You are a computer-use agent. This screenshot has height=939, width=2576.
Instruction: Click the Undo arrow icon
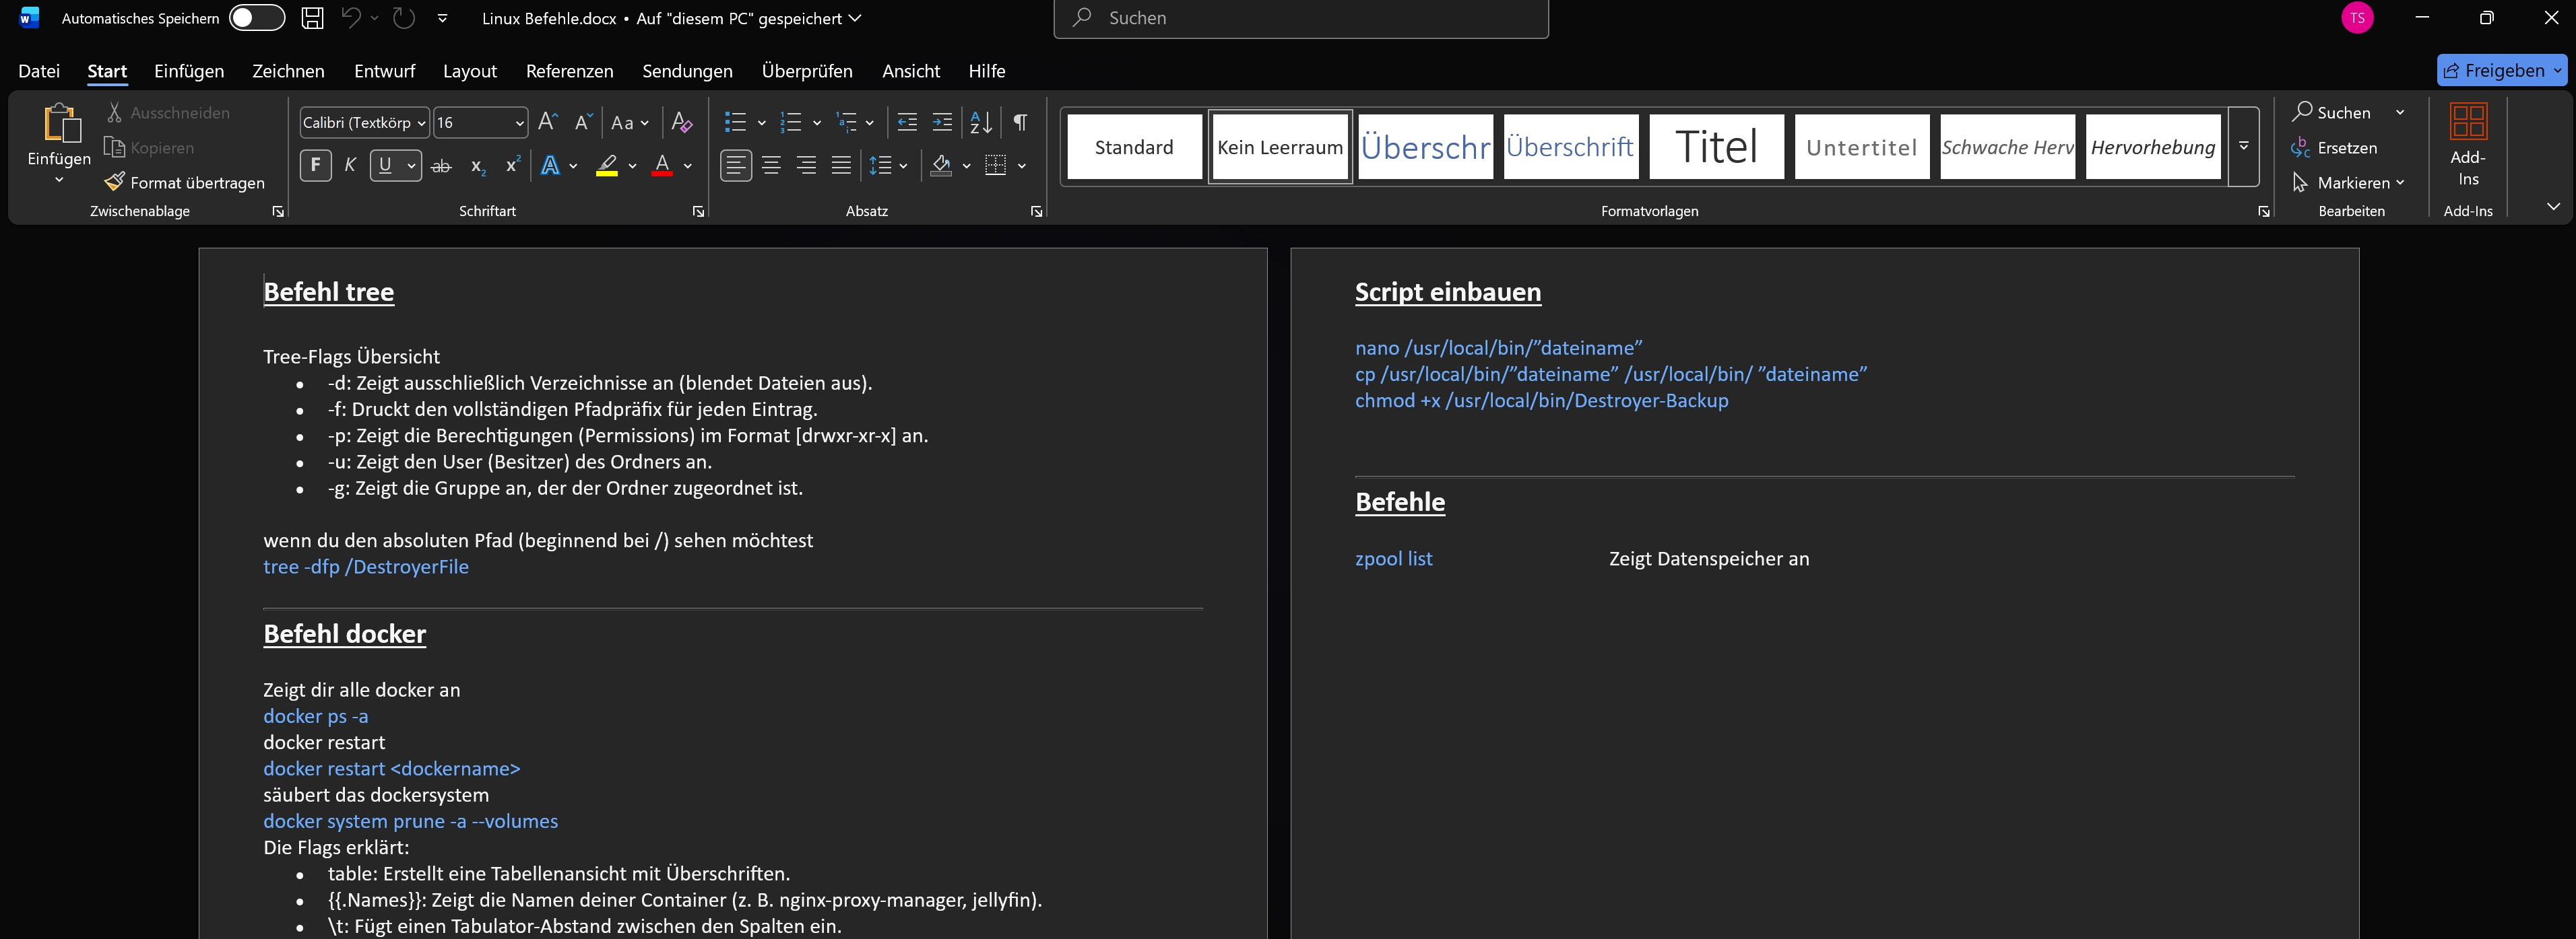[x=350, y=18]
